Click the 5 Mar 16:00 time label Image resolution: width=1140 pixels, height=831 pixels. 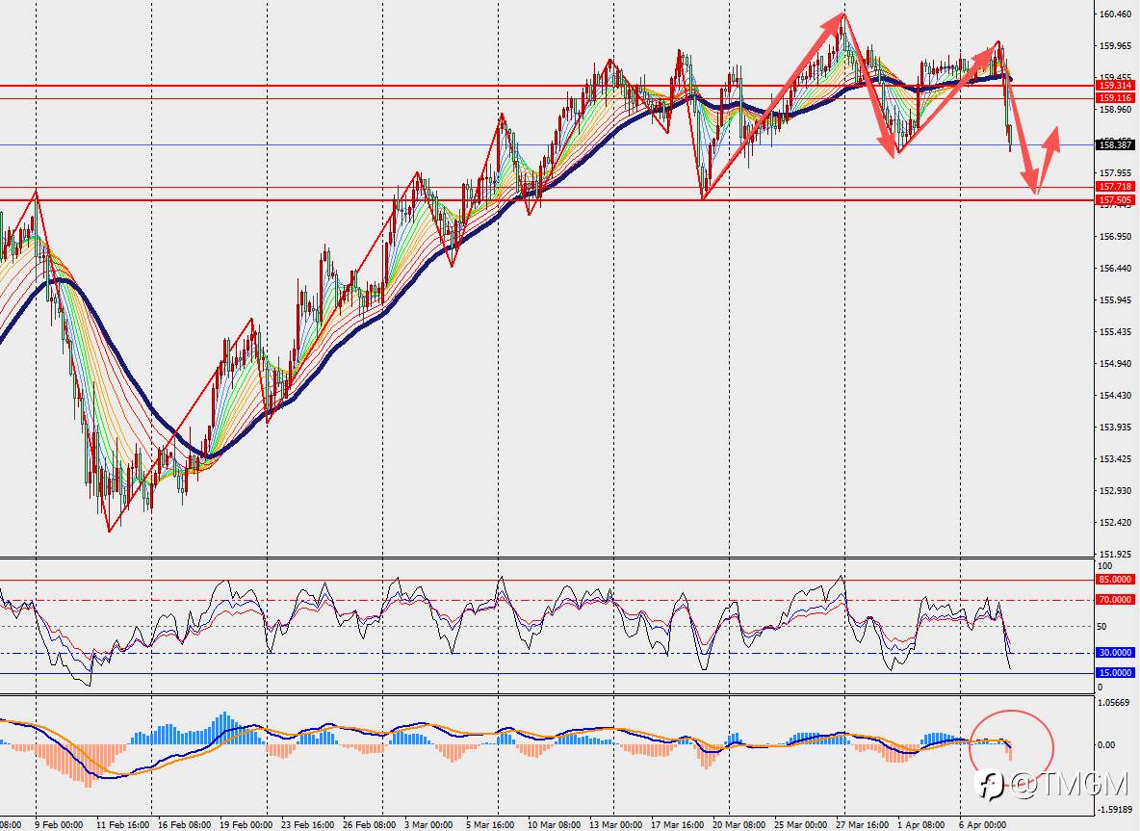click(490, 824)
